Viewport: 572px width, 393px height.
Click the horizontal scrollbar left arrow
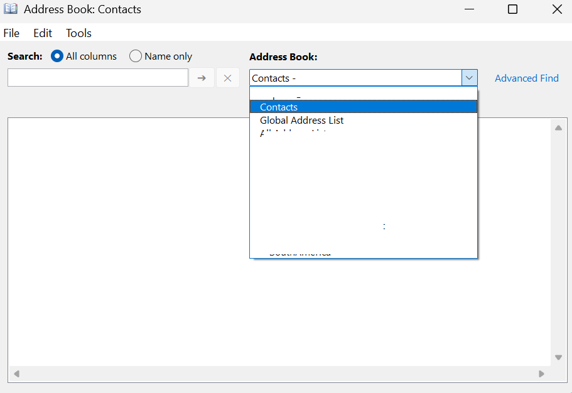click(x=16, y=374)
